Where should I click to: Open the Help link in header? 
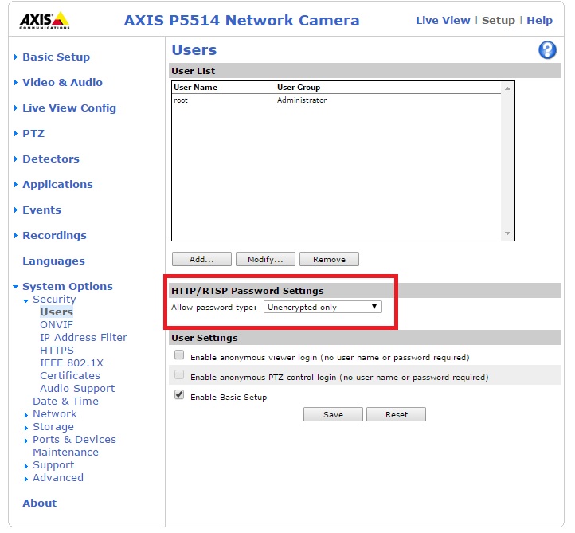coord(539,20)
